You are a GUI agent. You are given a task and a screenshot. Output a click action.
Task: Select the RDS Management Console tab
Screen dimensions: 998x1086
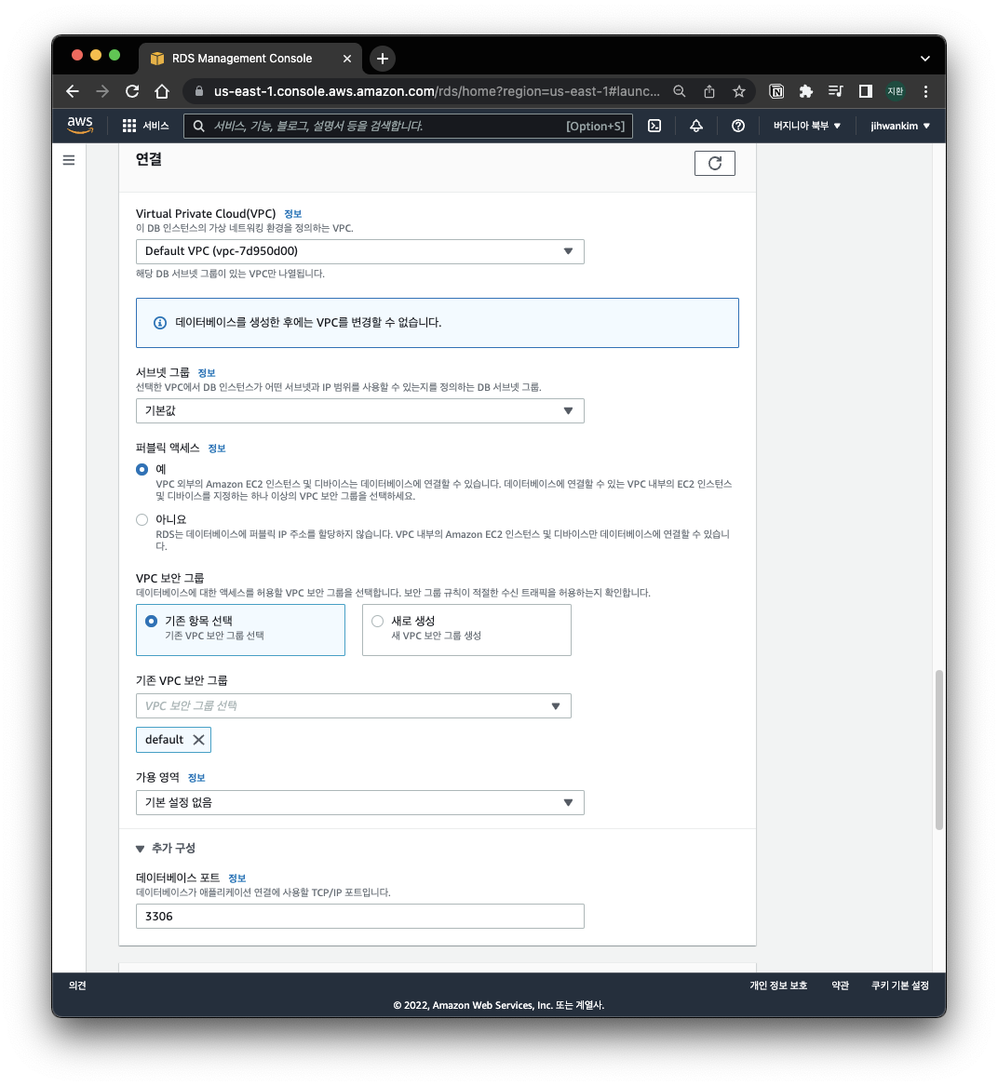click(x=249, y=59)
